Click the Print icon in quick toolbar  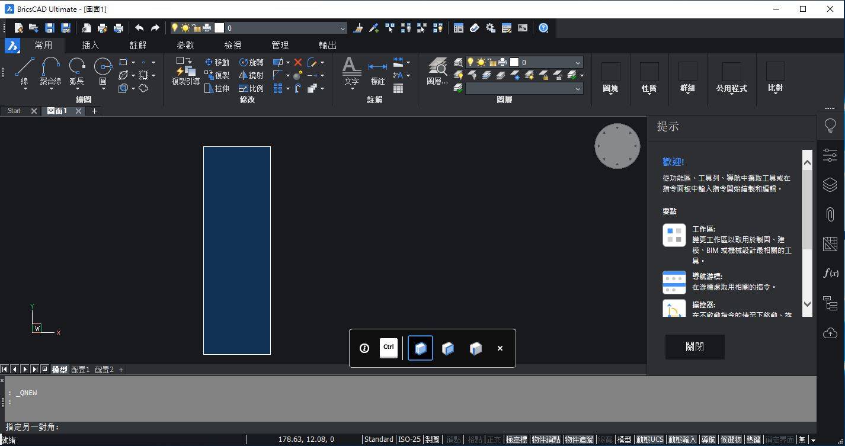pyautogui.click(x=118, y=28)
